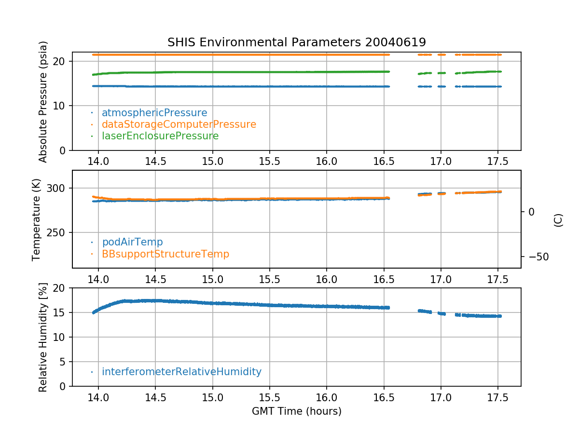Image resolution: width=579 pixels, height=434 pixels.
Task: Click the chart title SHIS Environmental Parameters 20040619
Action: pyautogui.click(x=296, y=42)
